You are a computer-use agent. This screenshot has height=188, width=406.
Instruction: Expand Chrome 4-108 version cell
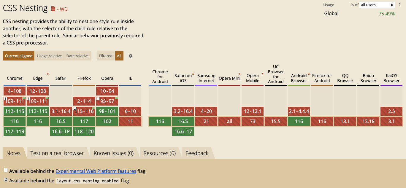(x=15, y=91)
